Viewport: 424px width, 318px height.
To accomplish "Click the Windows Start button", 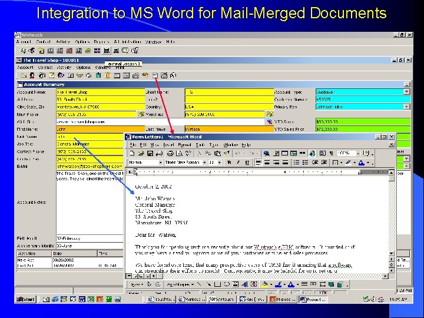I will 26,299.
